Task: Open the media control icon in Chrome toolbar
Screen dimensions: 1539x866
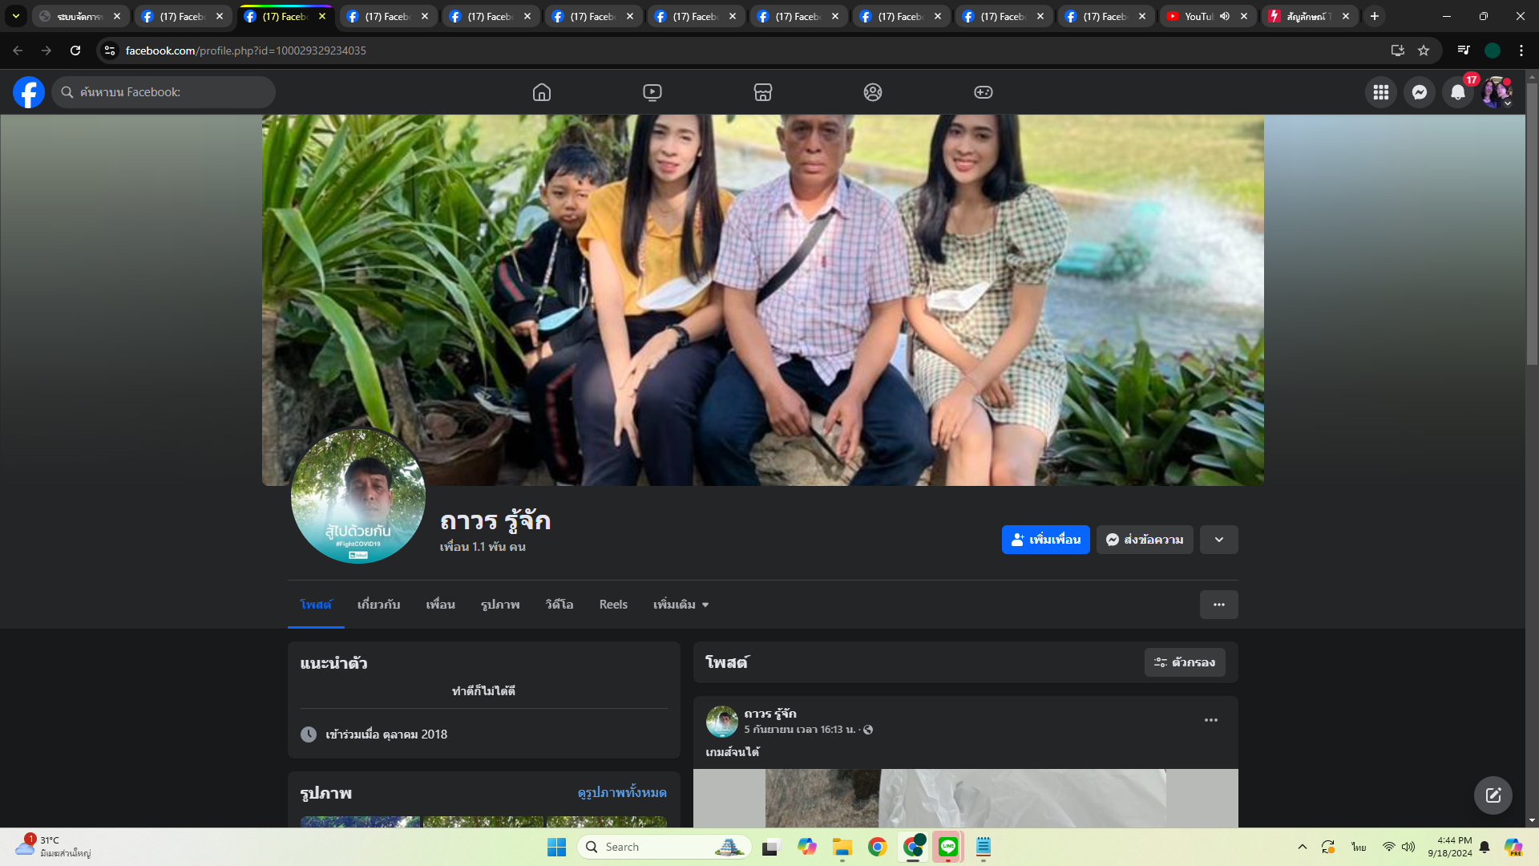Action: [1464, 51]
